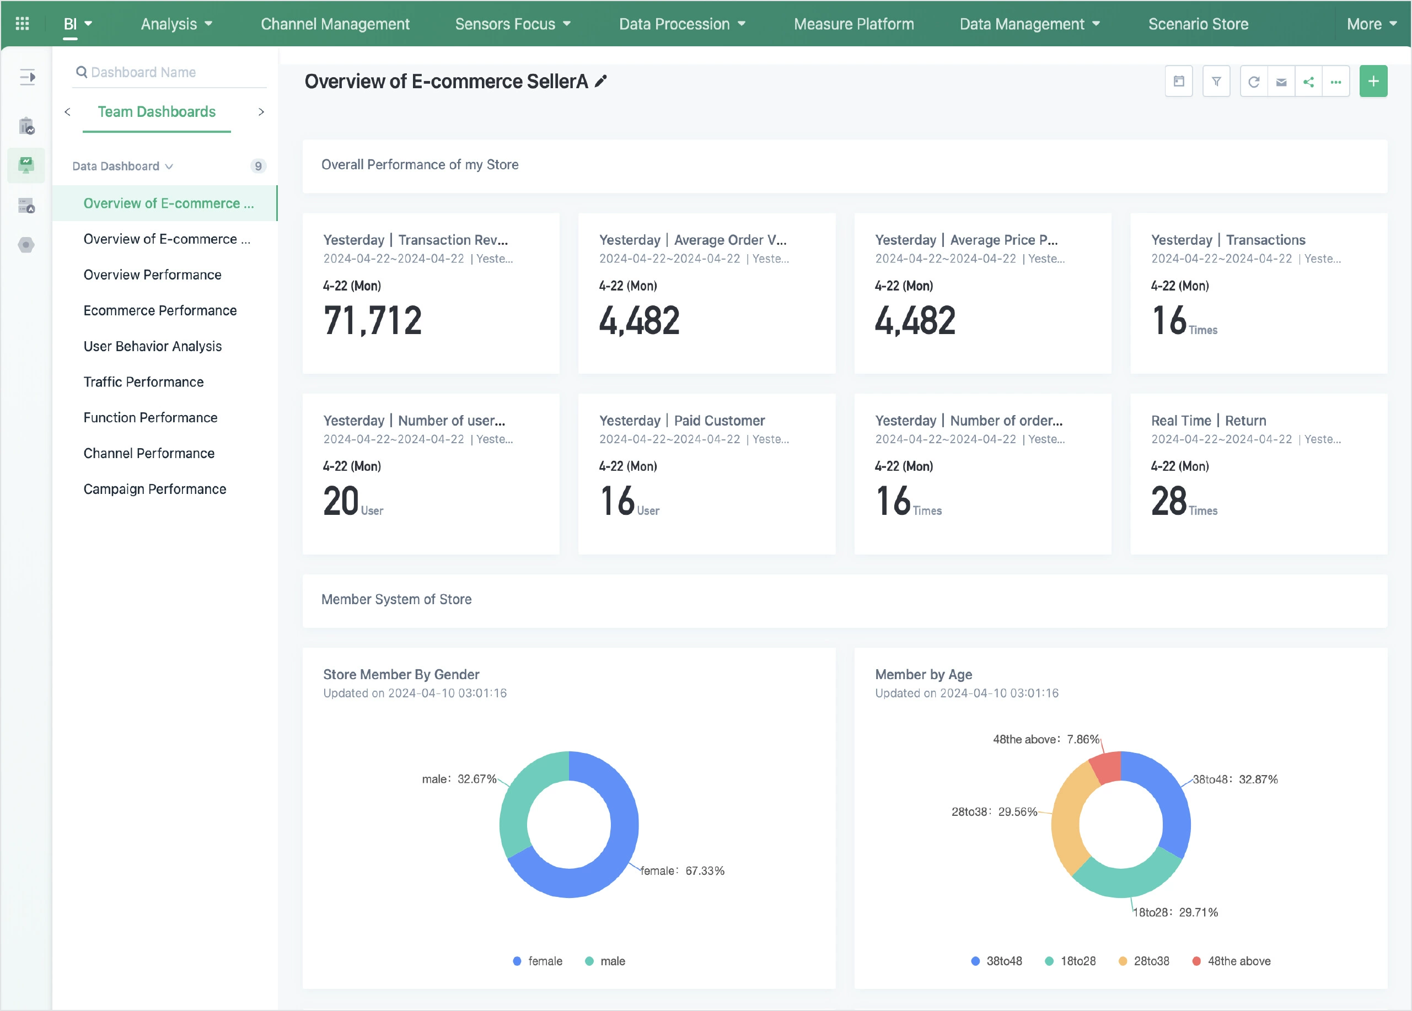Click the dashboard filter funnel icon
The image size is (1412, 1011).
tap(1216, 82)
